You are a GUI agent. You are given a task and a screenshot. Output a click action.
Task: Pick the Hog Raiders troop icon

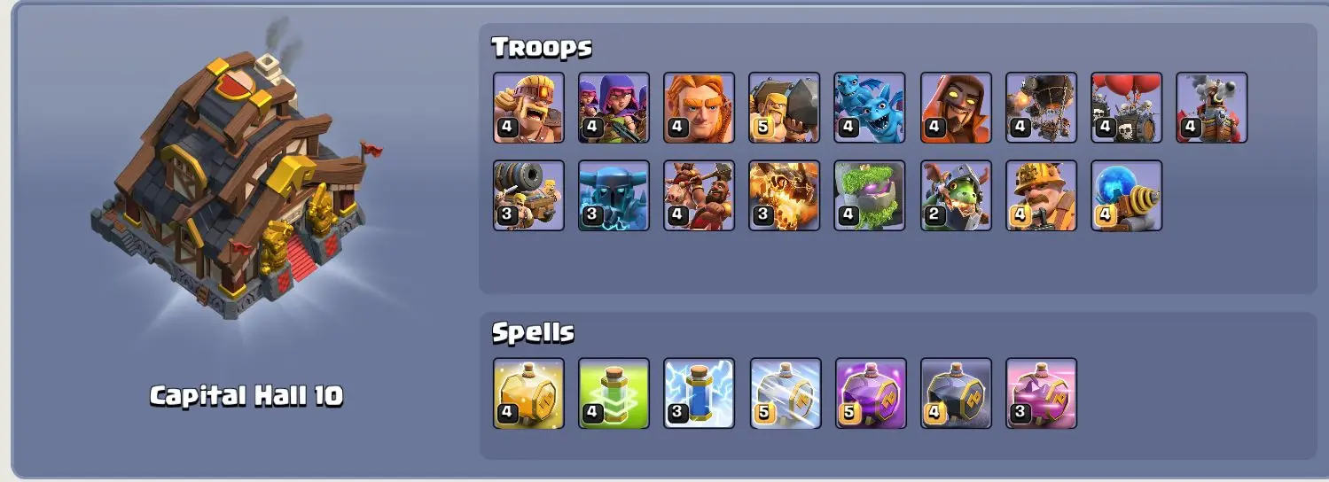point(699,196)
